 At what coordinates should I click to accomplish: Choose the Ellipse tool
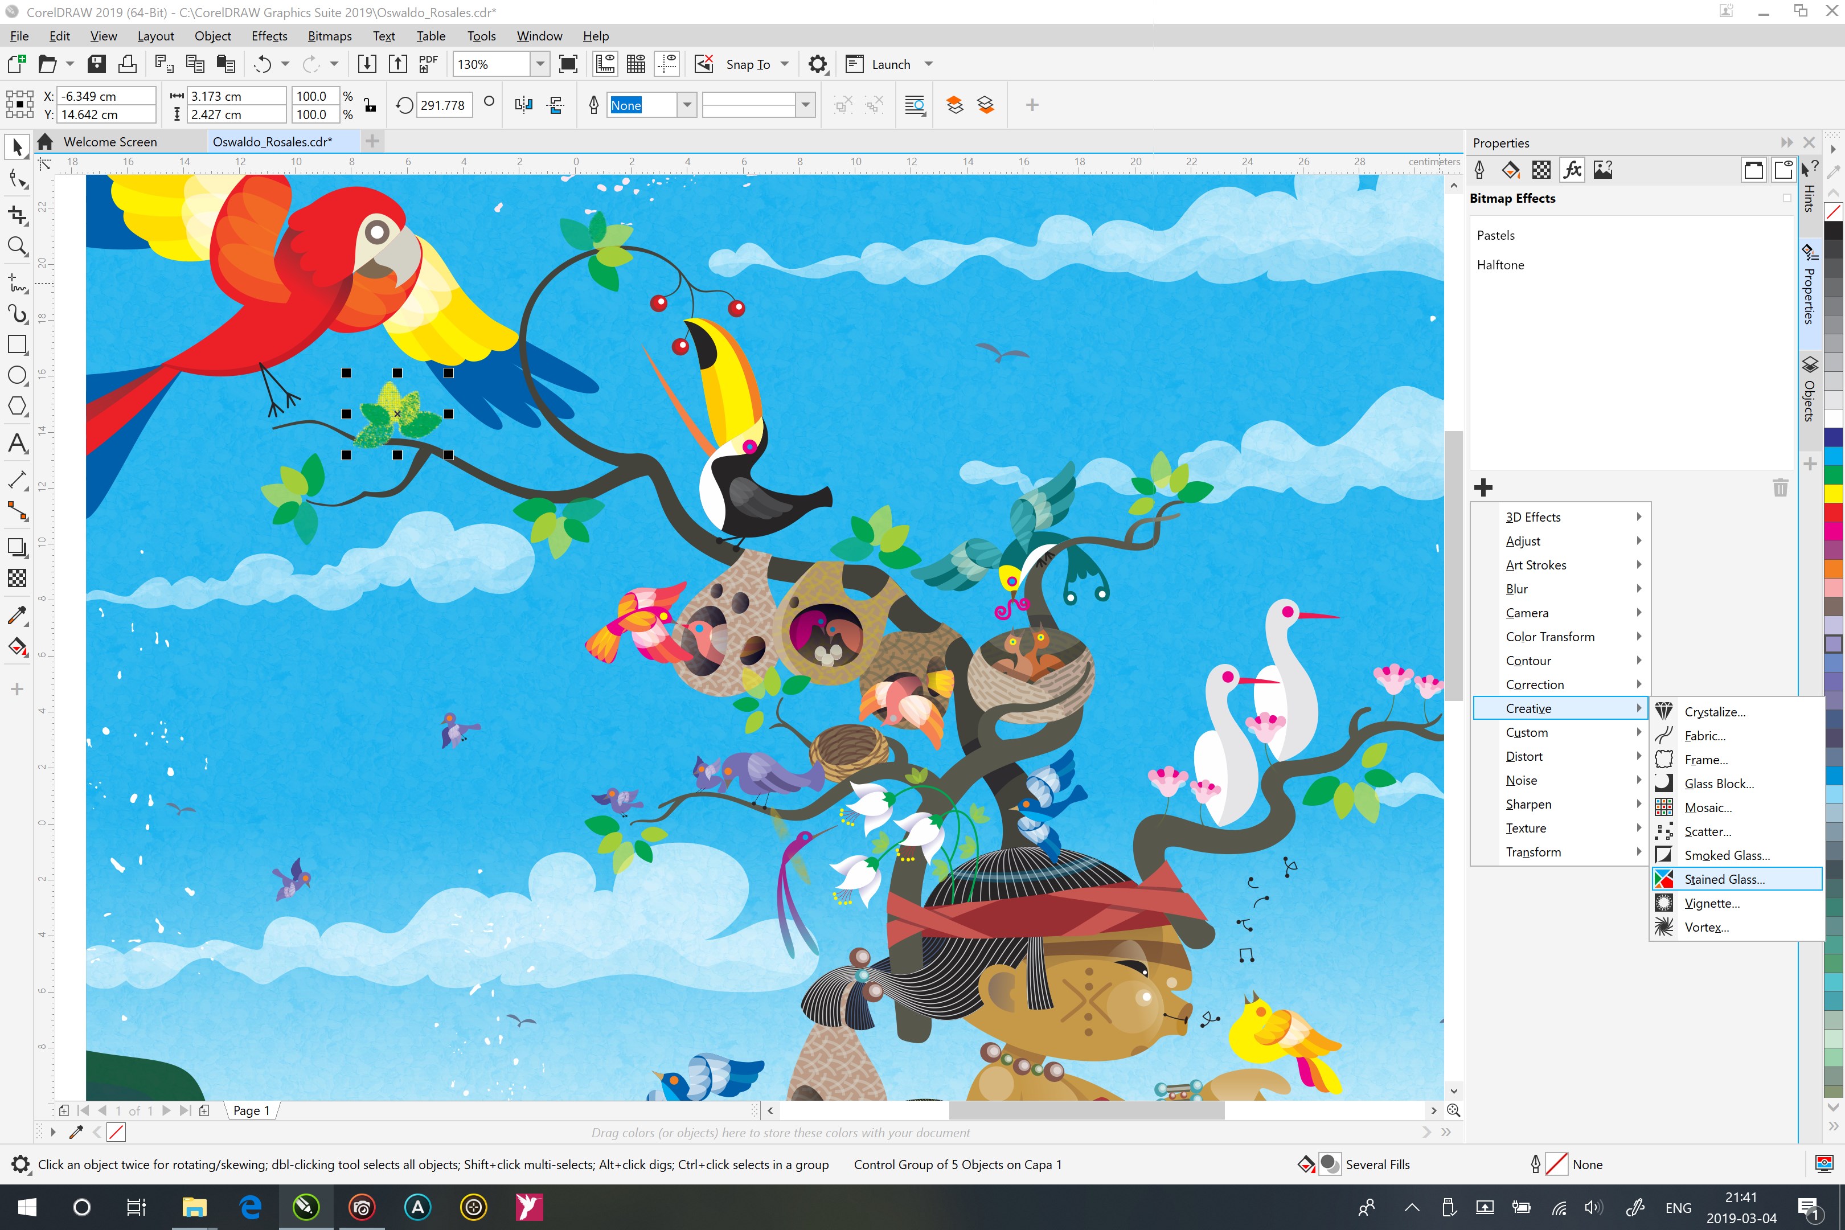[17, 375]
